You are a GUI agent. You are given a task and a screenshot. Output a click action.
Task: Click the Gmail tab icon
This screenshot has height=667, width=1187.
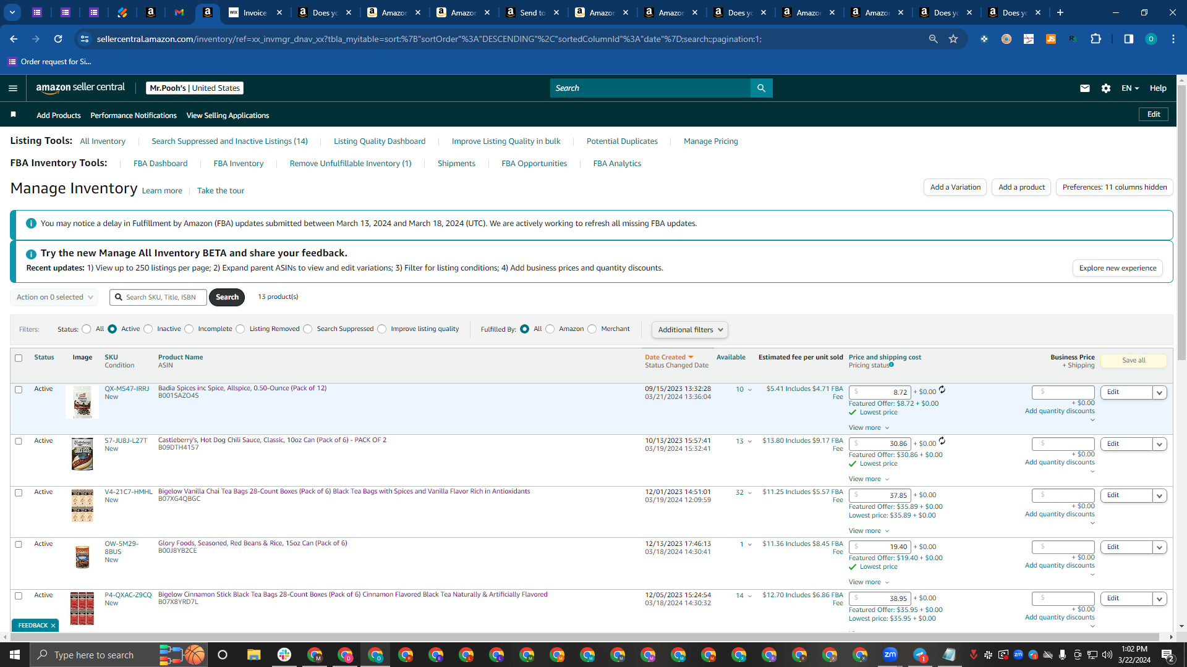[179, 12]
